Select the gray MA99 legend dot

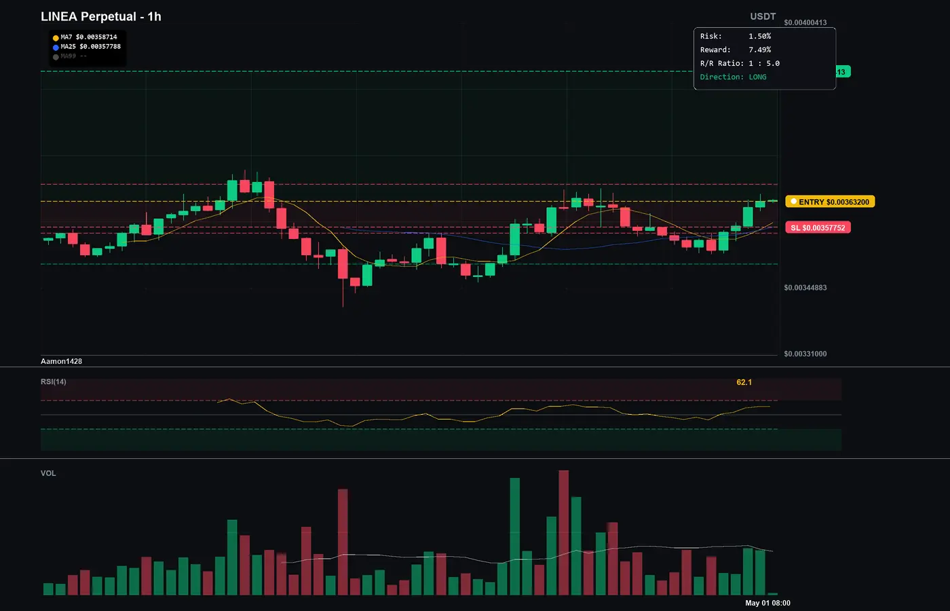pos(56,57)
